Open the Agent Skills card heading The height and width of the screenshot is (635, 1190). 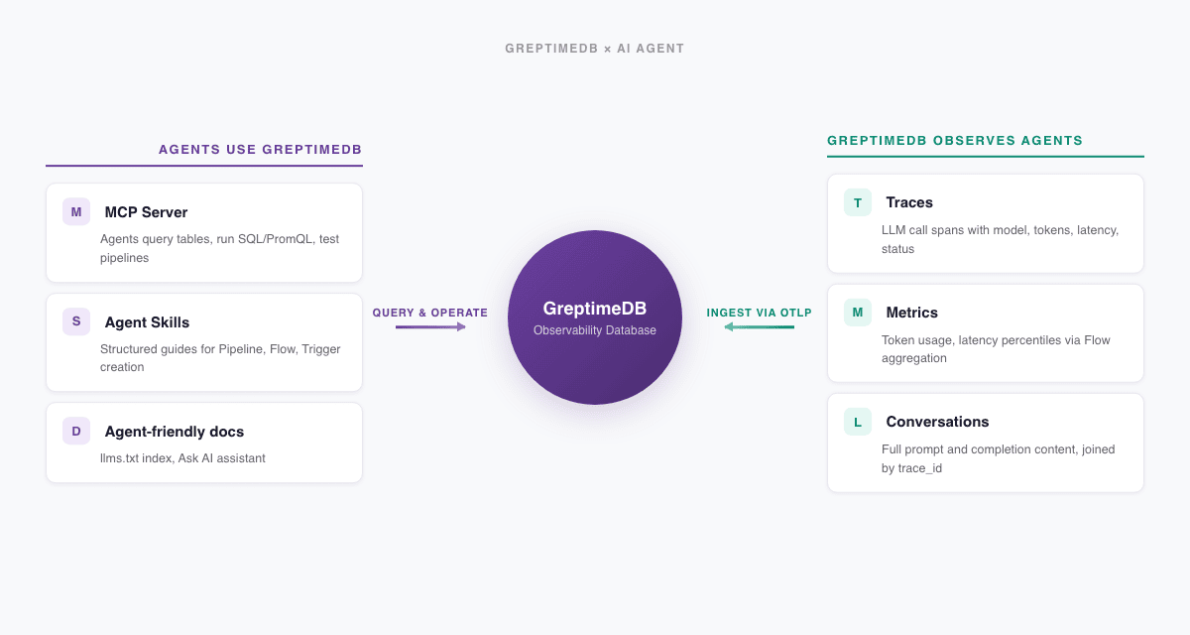(x=147, y=322)
